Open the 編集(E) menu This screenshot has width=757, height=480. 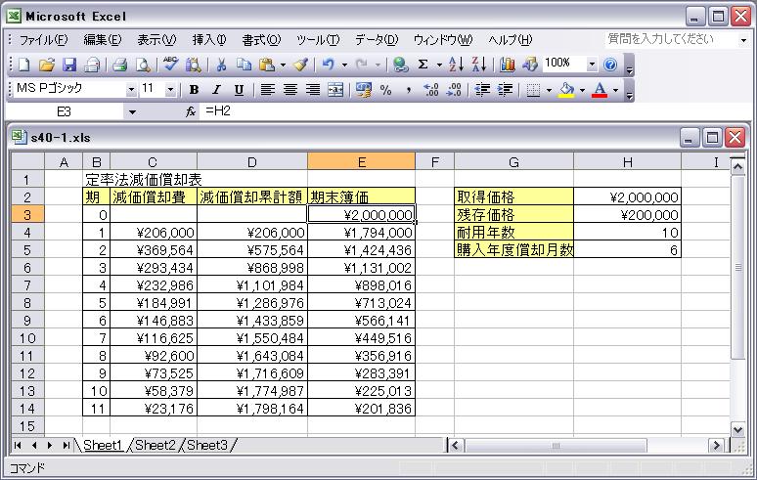tap(102, 39)
